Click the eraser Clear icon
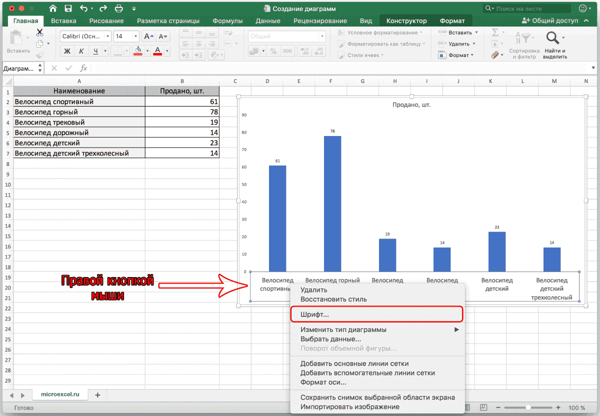 pos(495,54)
